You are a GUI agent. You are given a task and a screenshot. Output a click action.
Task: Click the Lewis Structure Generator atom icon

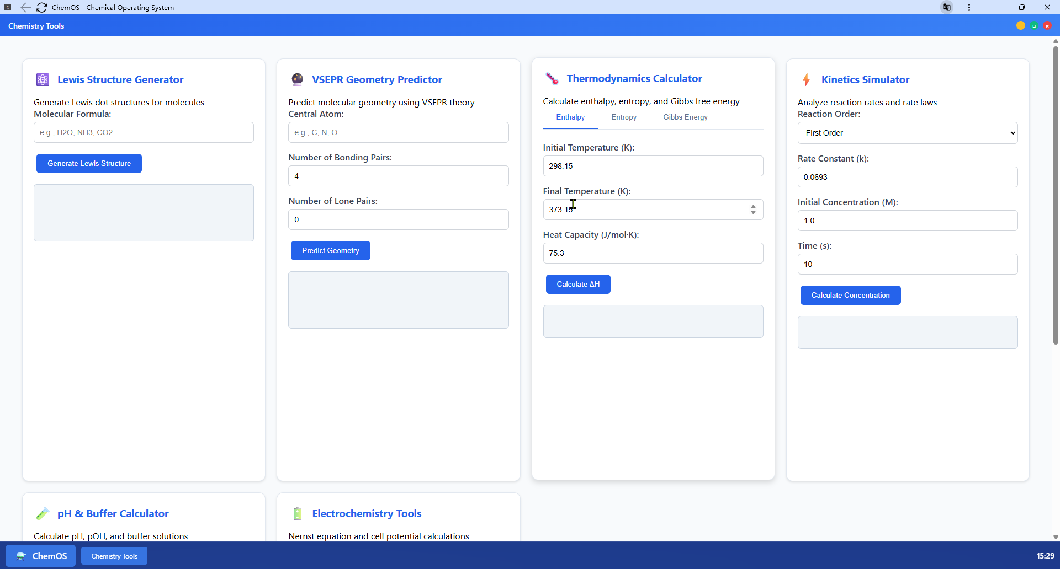tap(43, 79)
